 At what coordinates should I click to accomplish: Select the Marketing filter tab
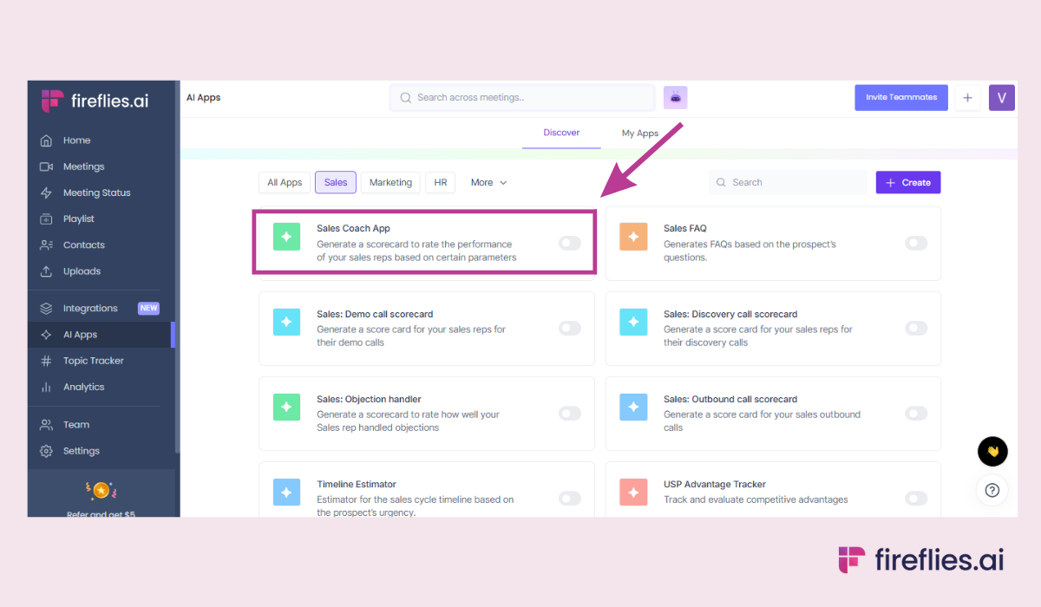pyautogui.click(x=390, y=183)
